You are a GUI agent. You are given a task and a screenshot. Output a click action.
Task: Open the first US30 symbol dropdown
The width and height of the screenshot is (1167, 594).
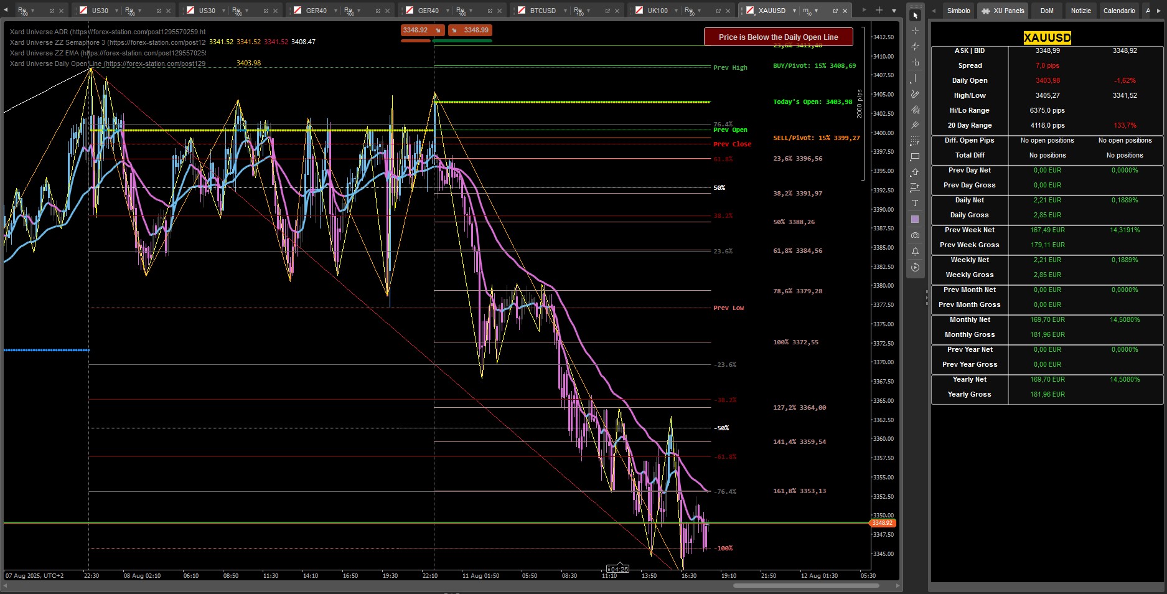(116, 11)
